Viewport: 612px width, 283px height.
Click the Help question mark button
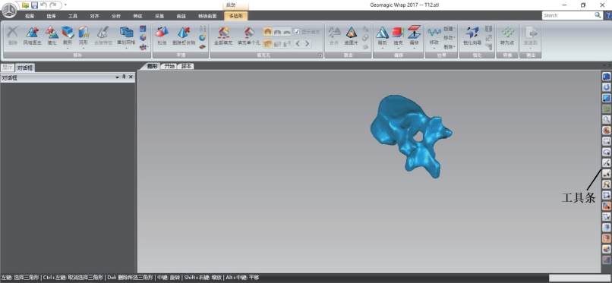tap(608, 15)
